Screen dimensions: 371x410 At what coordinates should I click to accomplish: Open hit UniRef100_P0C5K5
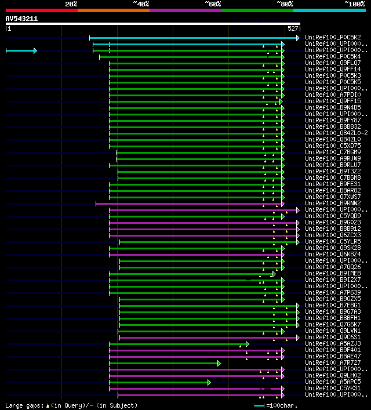click(333, 82)
